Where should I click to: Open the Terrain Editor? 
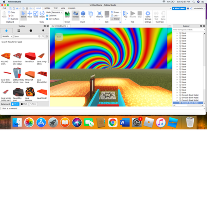click(67, 14)
